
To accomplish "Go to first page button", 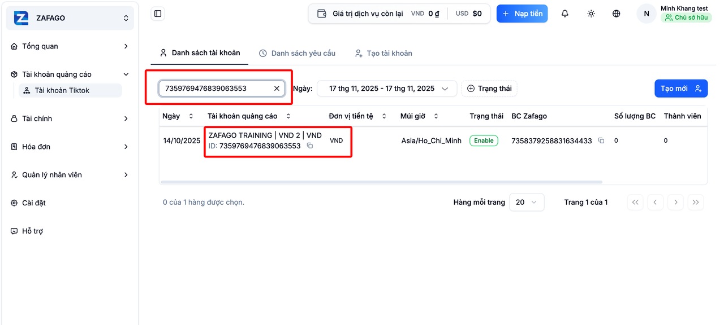I will point(635,202).
